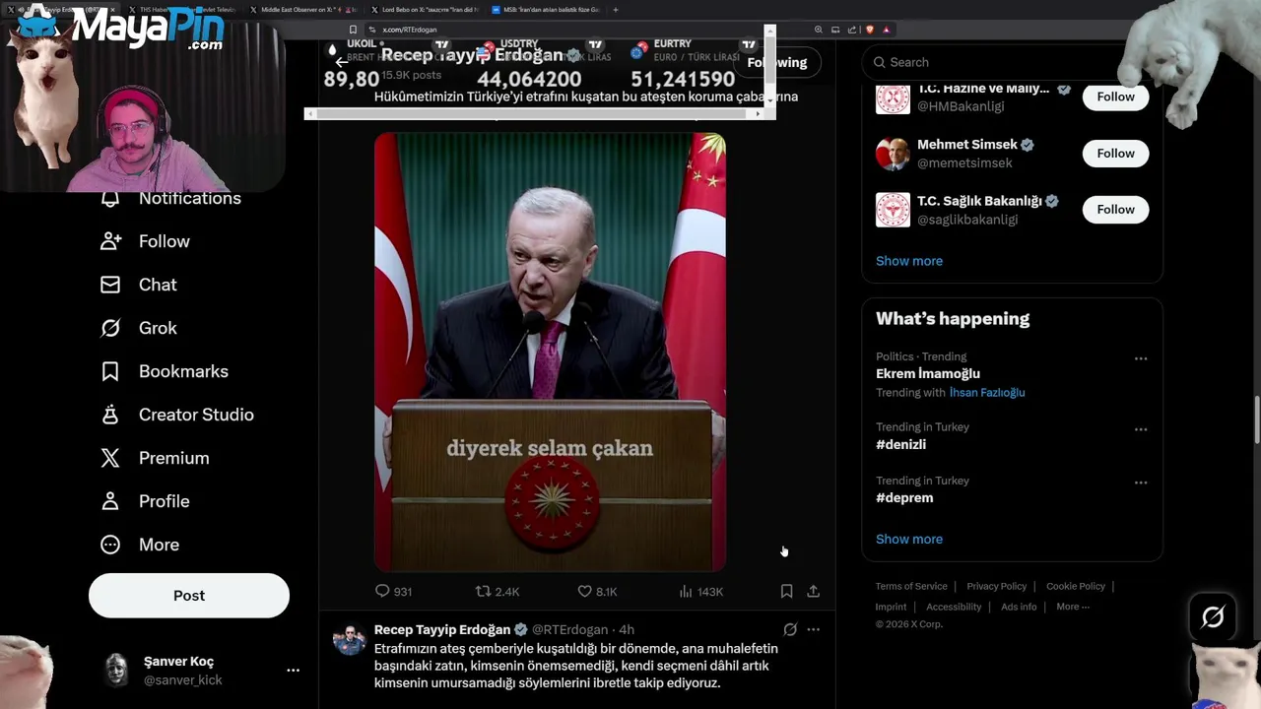The image size is (1261, 709).
Task: Open options for the Ekrem İmamoğlu trend
Action: (1141, 358)
